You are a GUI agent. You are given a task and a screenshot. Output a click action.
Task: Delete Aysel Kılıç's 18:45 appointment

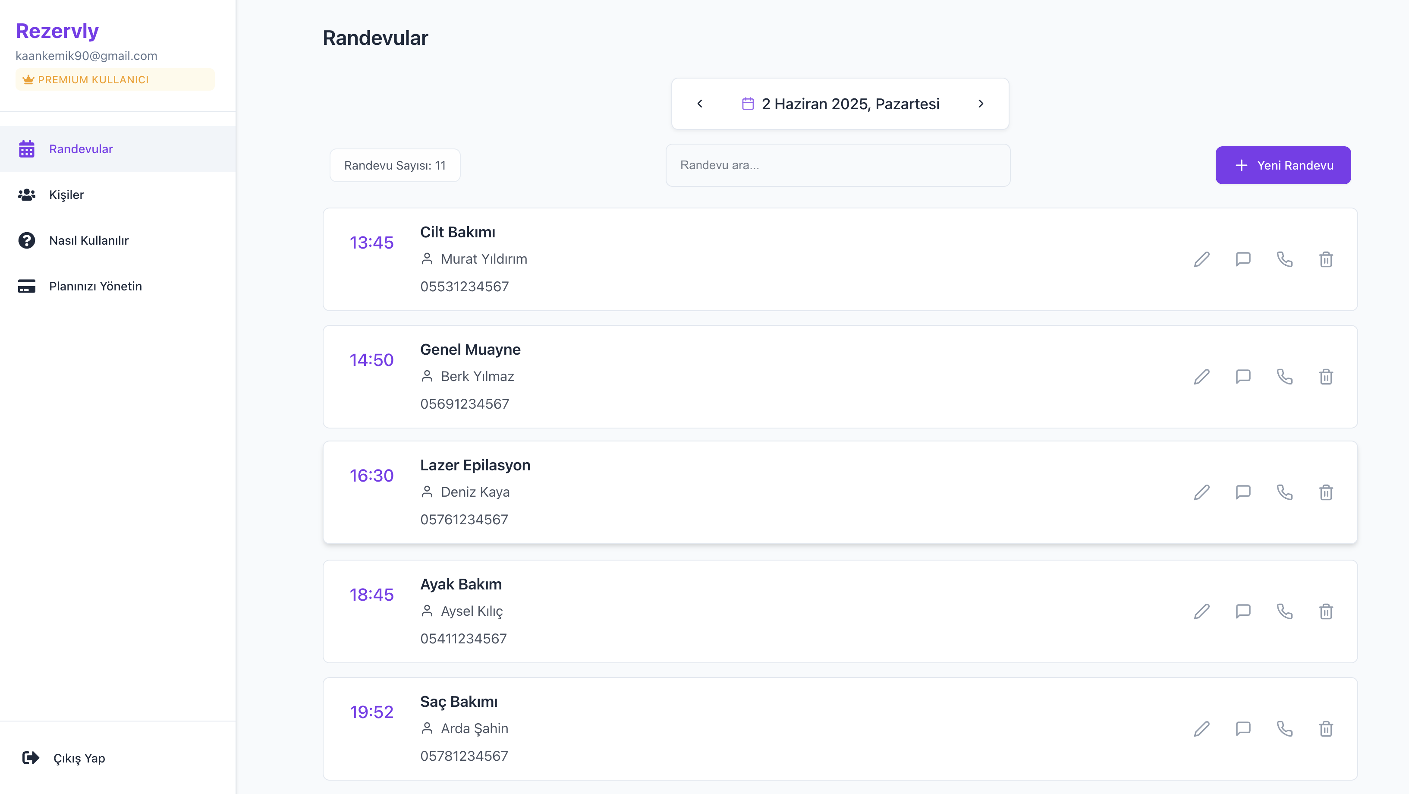[x=1326, y=611]
